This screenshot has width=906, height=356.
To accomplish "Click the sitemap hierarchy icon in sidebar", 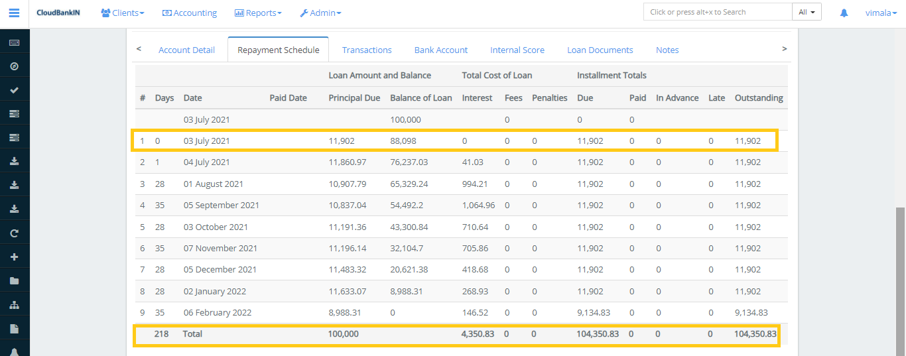I will [14, 305].
